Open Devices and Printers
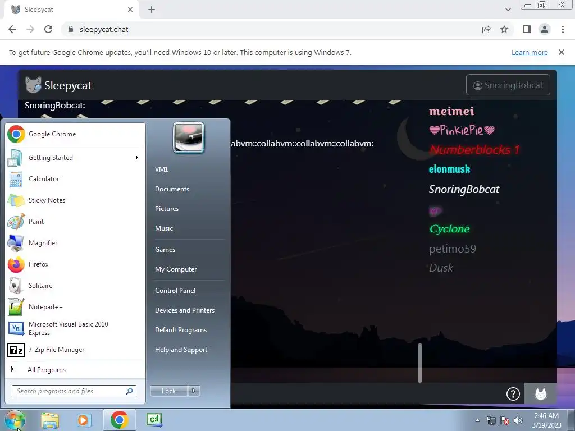575x431 pixels. [x=185, y=310]
